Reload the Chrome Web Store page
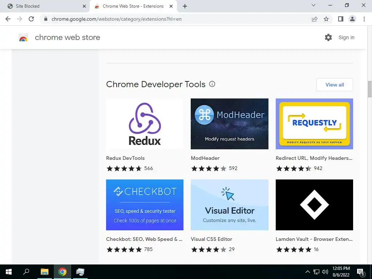The height and width of the screenshot is (279, 372). pos(31,19)
